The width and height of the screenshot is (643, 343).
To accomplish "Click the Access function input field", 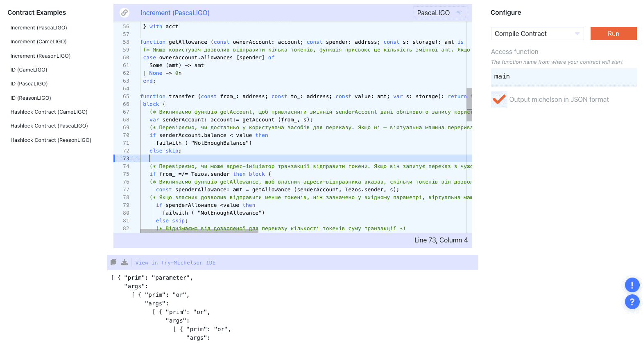I will [x=563, y=76].
